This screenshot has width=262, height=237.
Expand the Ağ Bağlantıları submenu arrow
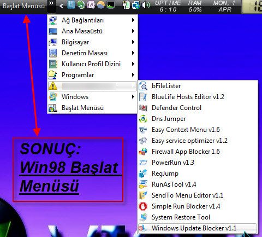point(133,20)
